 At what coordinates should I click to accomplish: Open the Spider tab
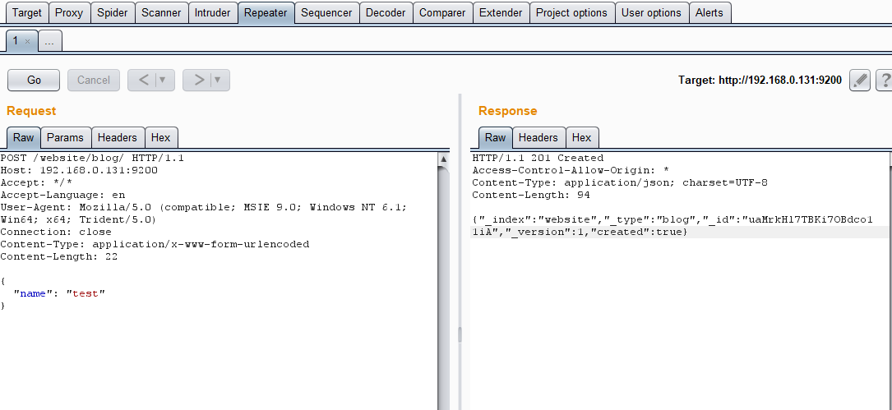112,12
